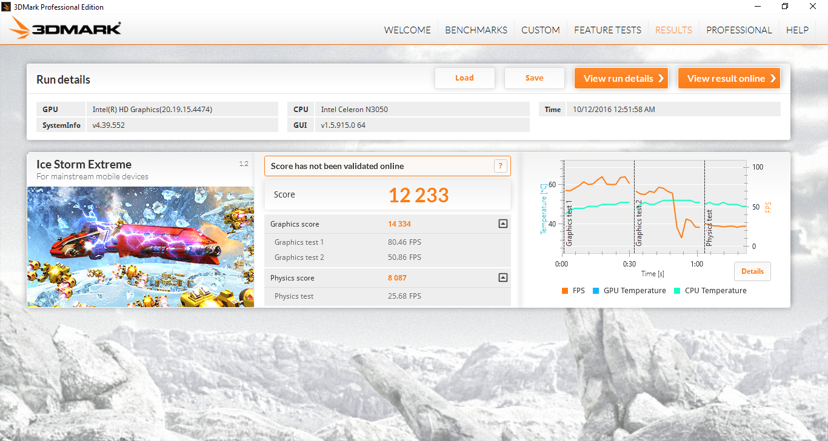Open the FEATURE TESTS tab
This screenshot has height=441, width=828.
pos(607,30)
